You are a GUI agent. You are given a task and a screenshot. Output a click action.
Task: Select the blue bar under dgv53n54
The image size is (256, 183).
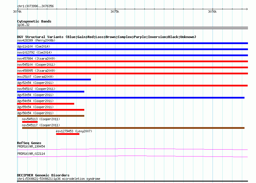click(131, 98)
